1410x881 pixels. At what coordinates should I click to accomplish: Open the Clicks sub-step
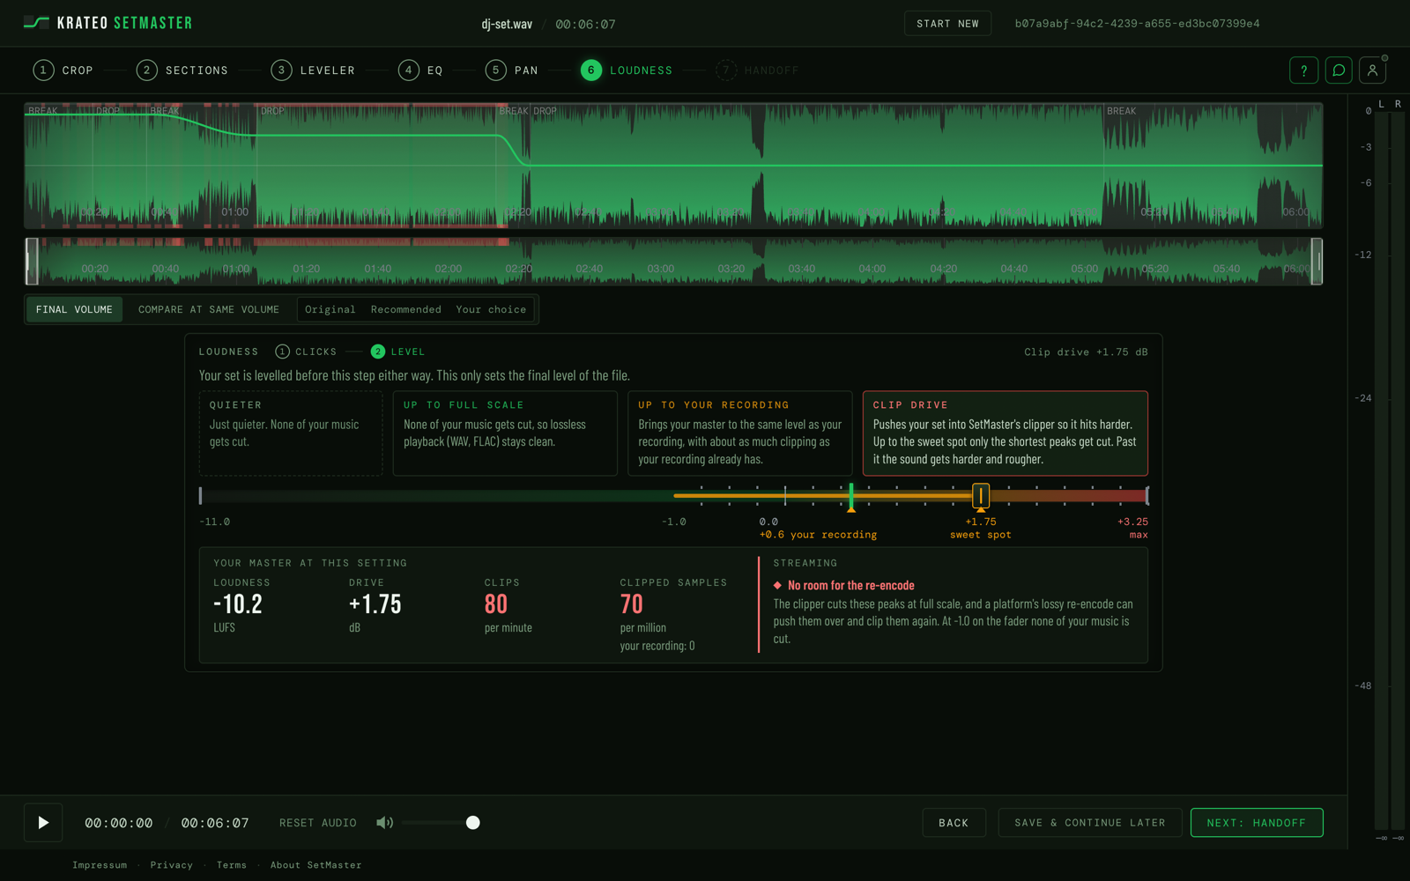306,352
